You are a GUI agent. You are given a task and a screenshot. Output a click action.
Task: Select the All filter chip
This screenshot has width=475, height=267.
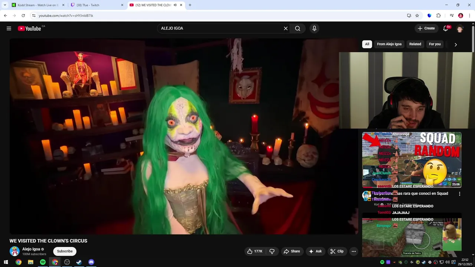[x=367, y=44]
